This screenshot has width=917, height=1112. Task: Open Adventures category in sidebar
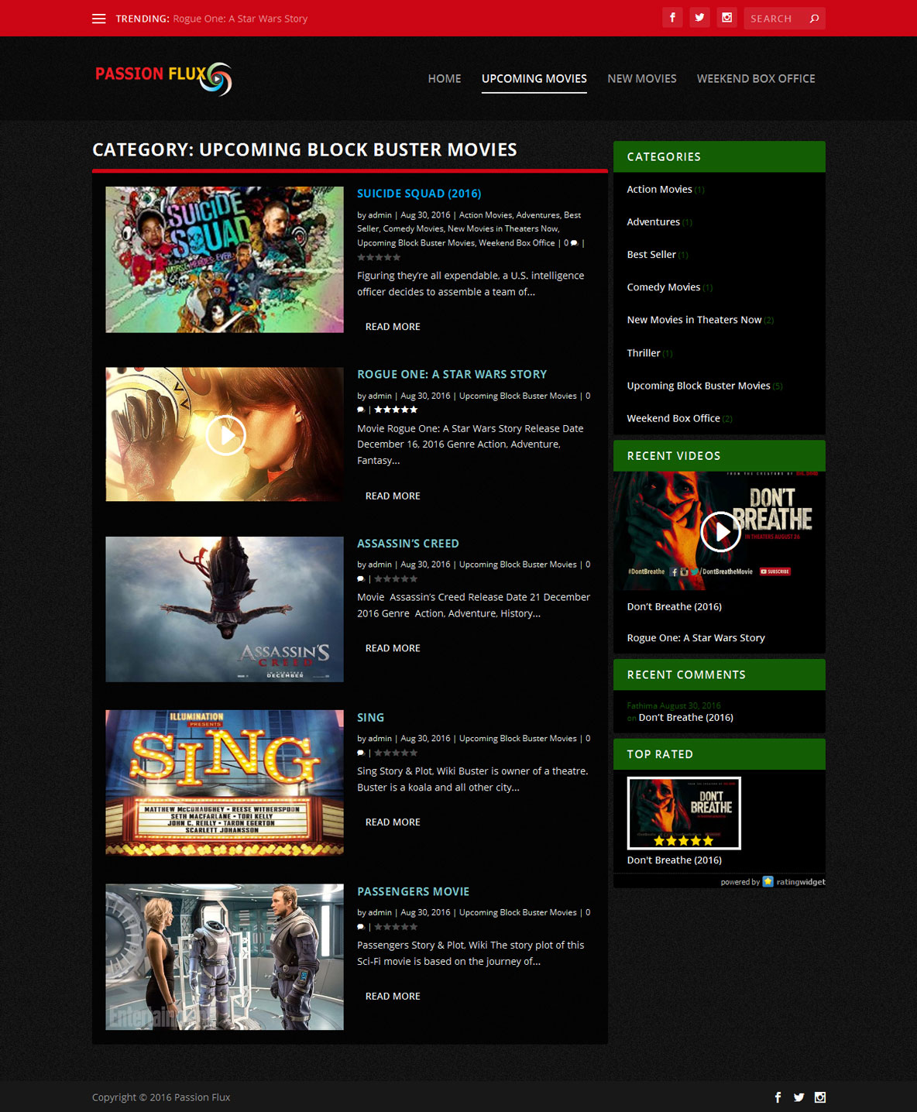[x=653, y=222]
